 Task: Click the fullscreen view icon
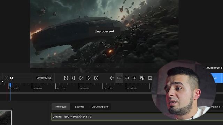(x=150, y=78)
